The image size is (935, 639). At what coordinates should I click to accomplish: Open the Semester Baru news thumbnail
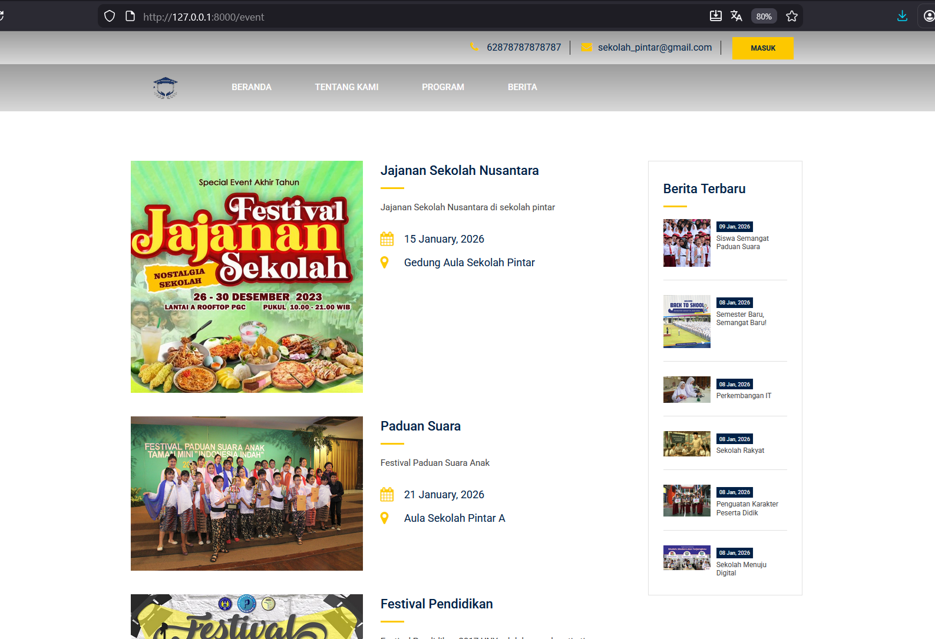click(687, 322)
